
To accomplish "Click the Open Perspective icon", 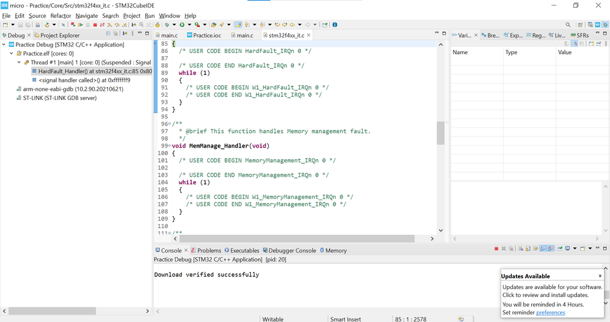I will 581,25.
